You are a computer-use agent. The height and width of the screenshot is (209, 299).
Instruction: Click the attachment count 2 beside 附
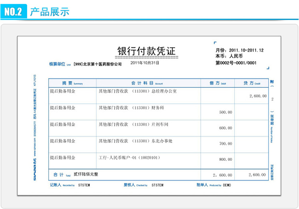pos(272,99)
